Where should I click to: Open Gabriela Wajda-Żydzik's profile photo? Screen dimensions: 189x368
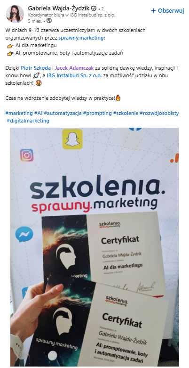pyautogui.click(x=15, y=14)
